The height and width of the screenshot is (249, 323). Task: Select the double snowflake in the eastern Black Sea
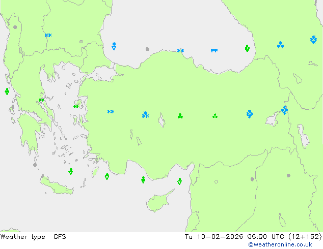click(x=214, y=50)
